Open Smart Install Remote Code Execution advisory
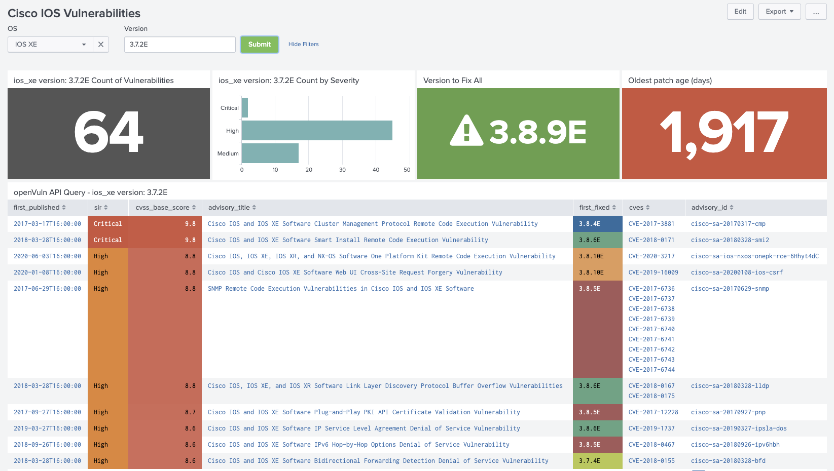This screenshot has width=834, height=471. click(348, 240)
